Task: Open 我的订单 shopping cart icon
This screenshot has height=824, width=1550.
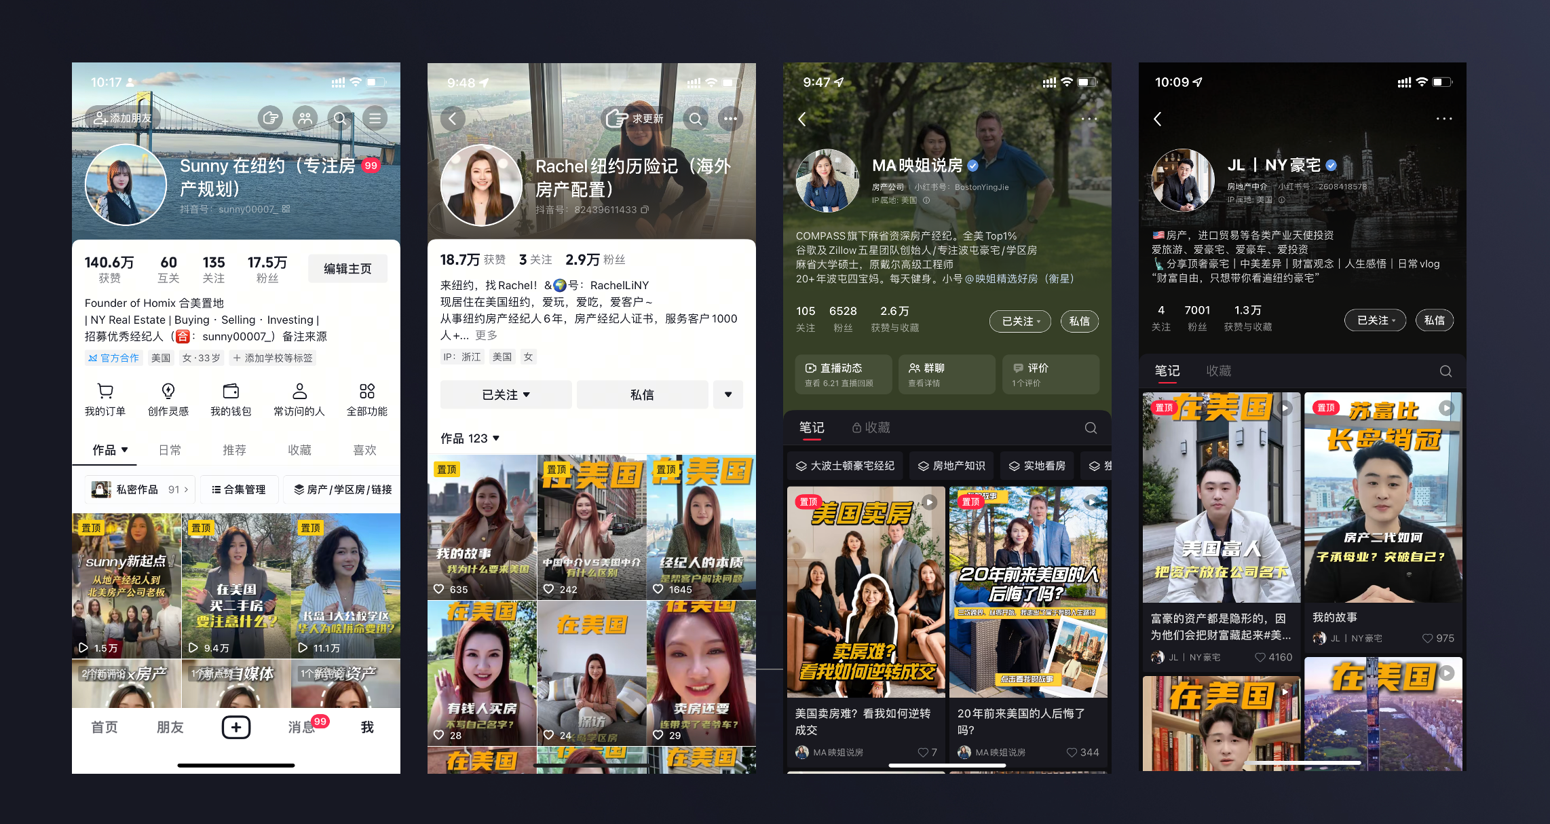Action: [105, 392]
